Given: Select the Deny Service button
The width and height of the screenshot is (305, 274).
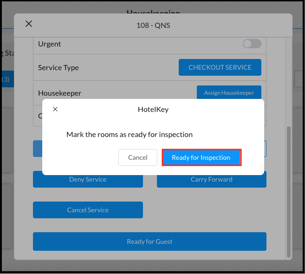Looking at the screenshot, I should click(x=88, y=179).
